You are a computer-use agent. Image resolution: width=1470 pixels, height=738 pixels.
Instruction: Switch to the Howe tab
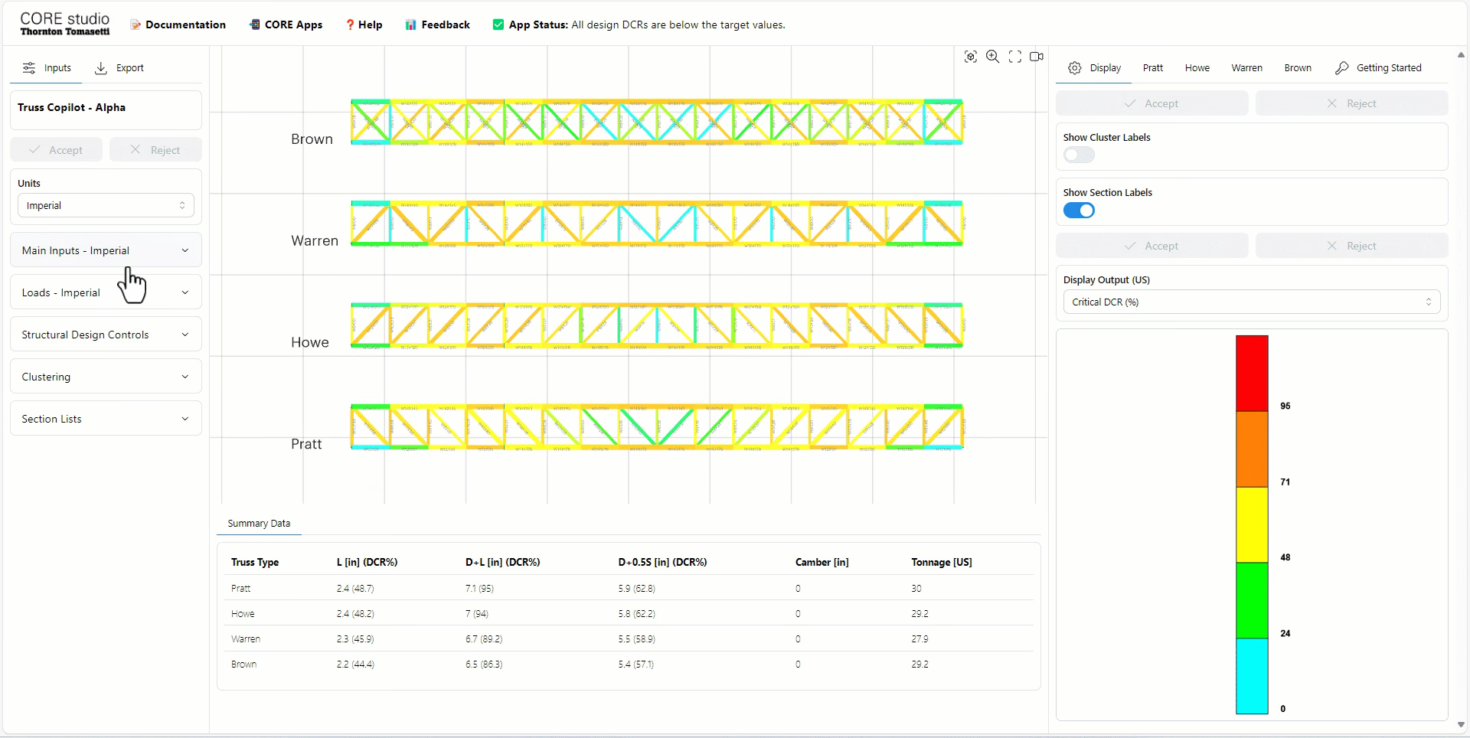[1197, 68]
